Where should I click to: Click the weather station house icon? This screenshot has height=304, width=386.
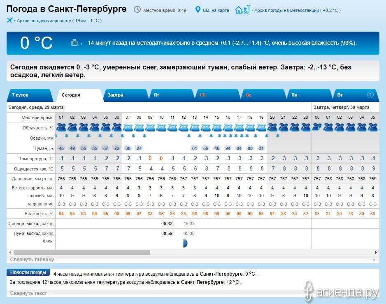point(243,9)
